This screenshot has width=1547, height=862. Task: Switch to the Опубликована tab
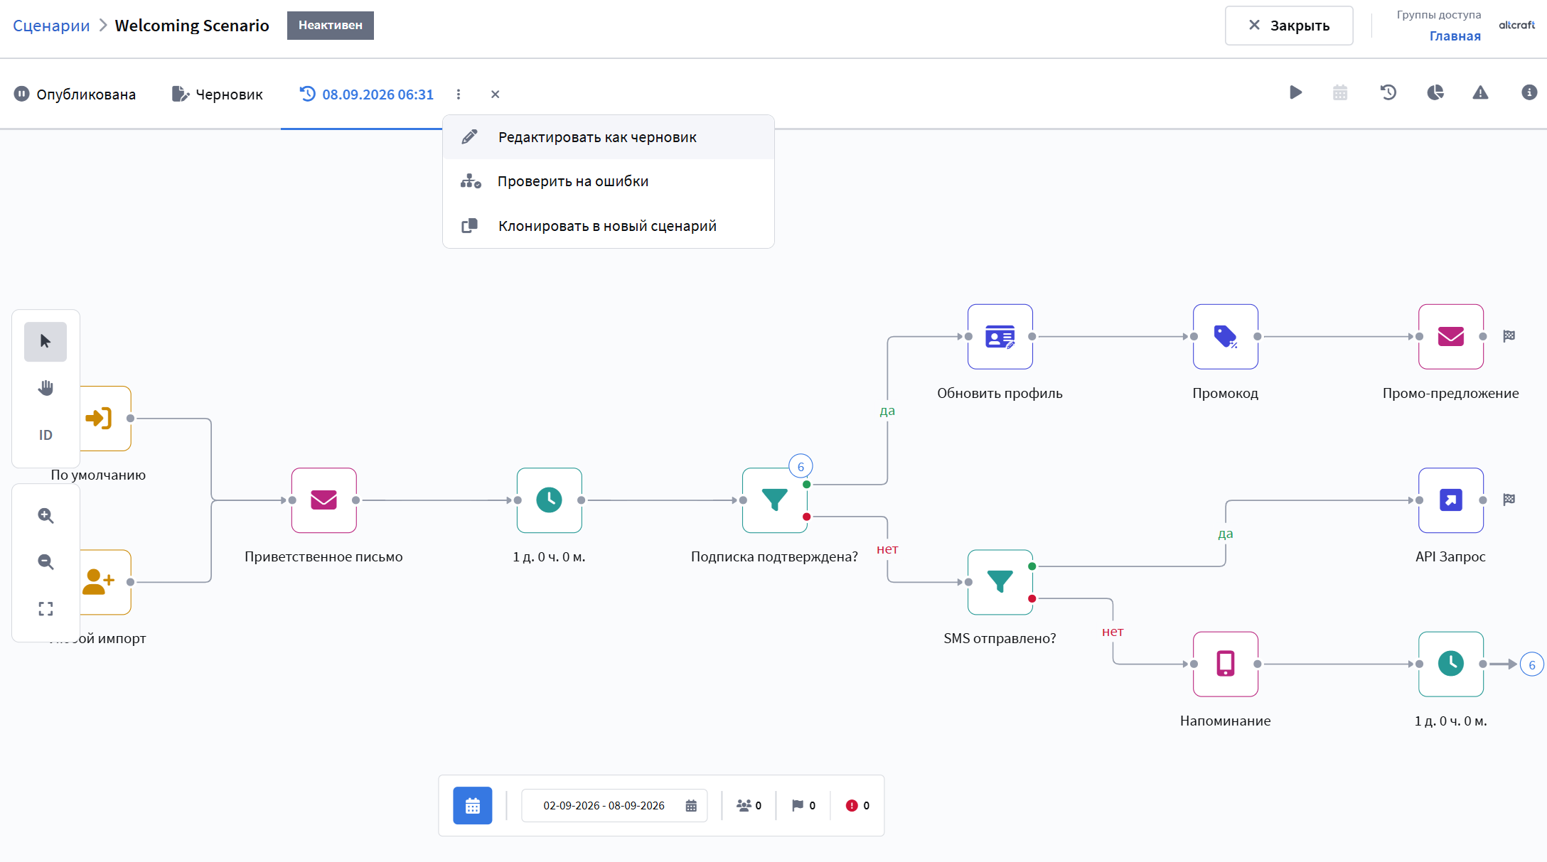coord(75,95)
